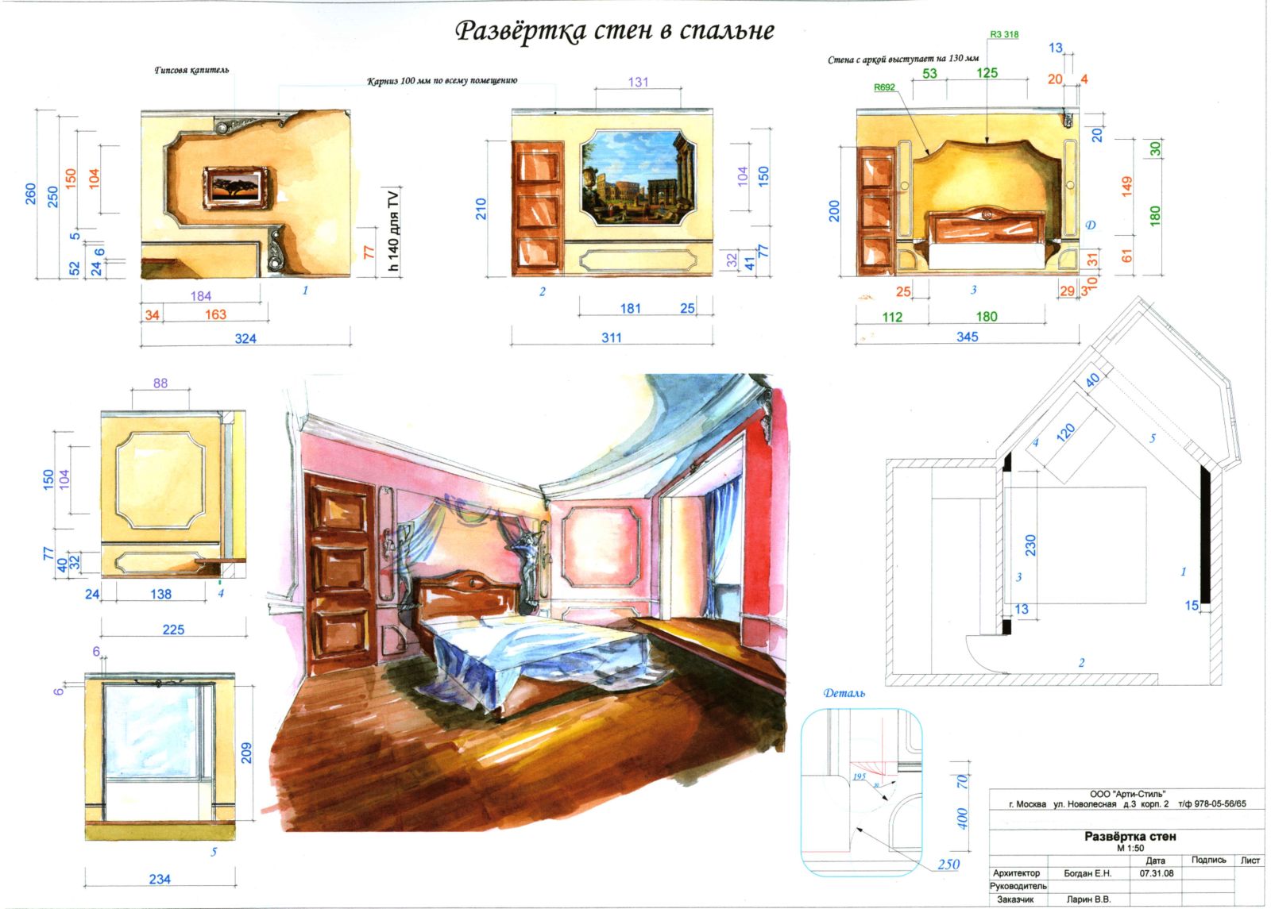
Task: Click the date cell "07.31.08"
Action: pos(1156,873)
